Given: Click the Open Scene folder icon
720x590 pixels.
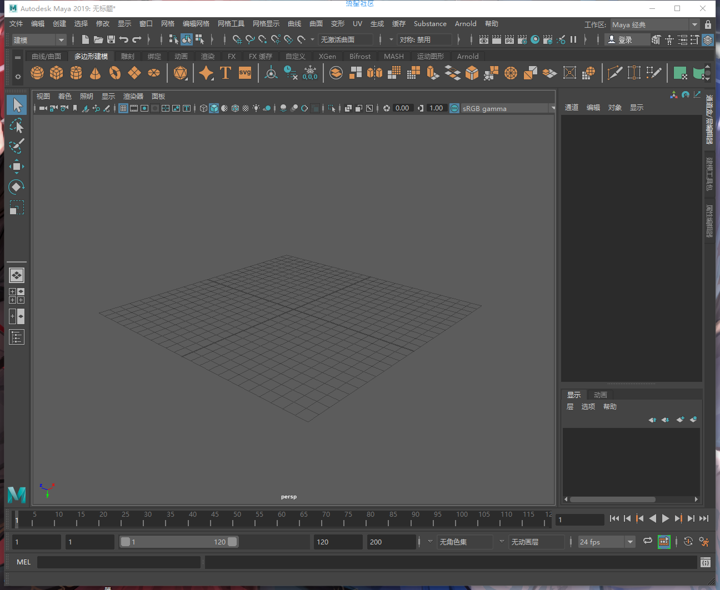Looking at the screenshot, I should pos(98,39).
